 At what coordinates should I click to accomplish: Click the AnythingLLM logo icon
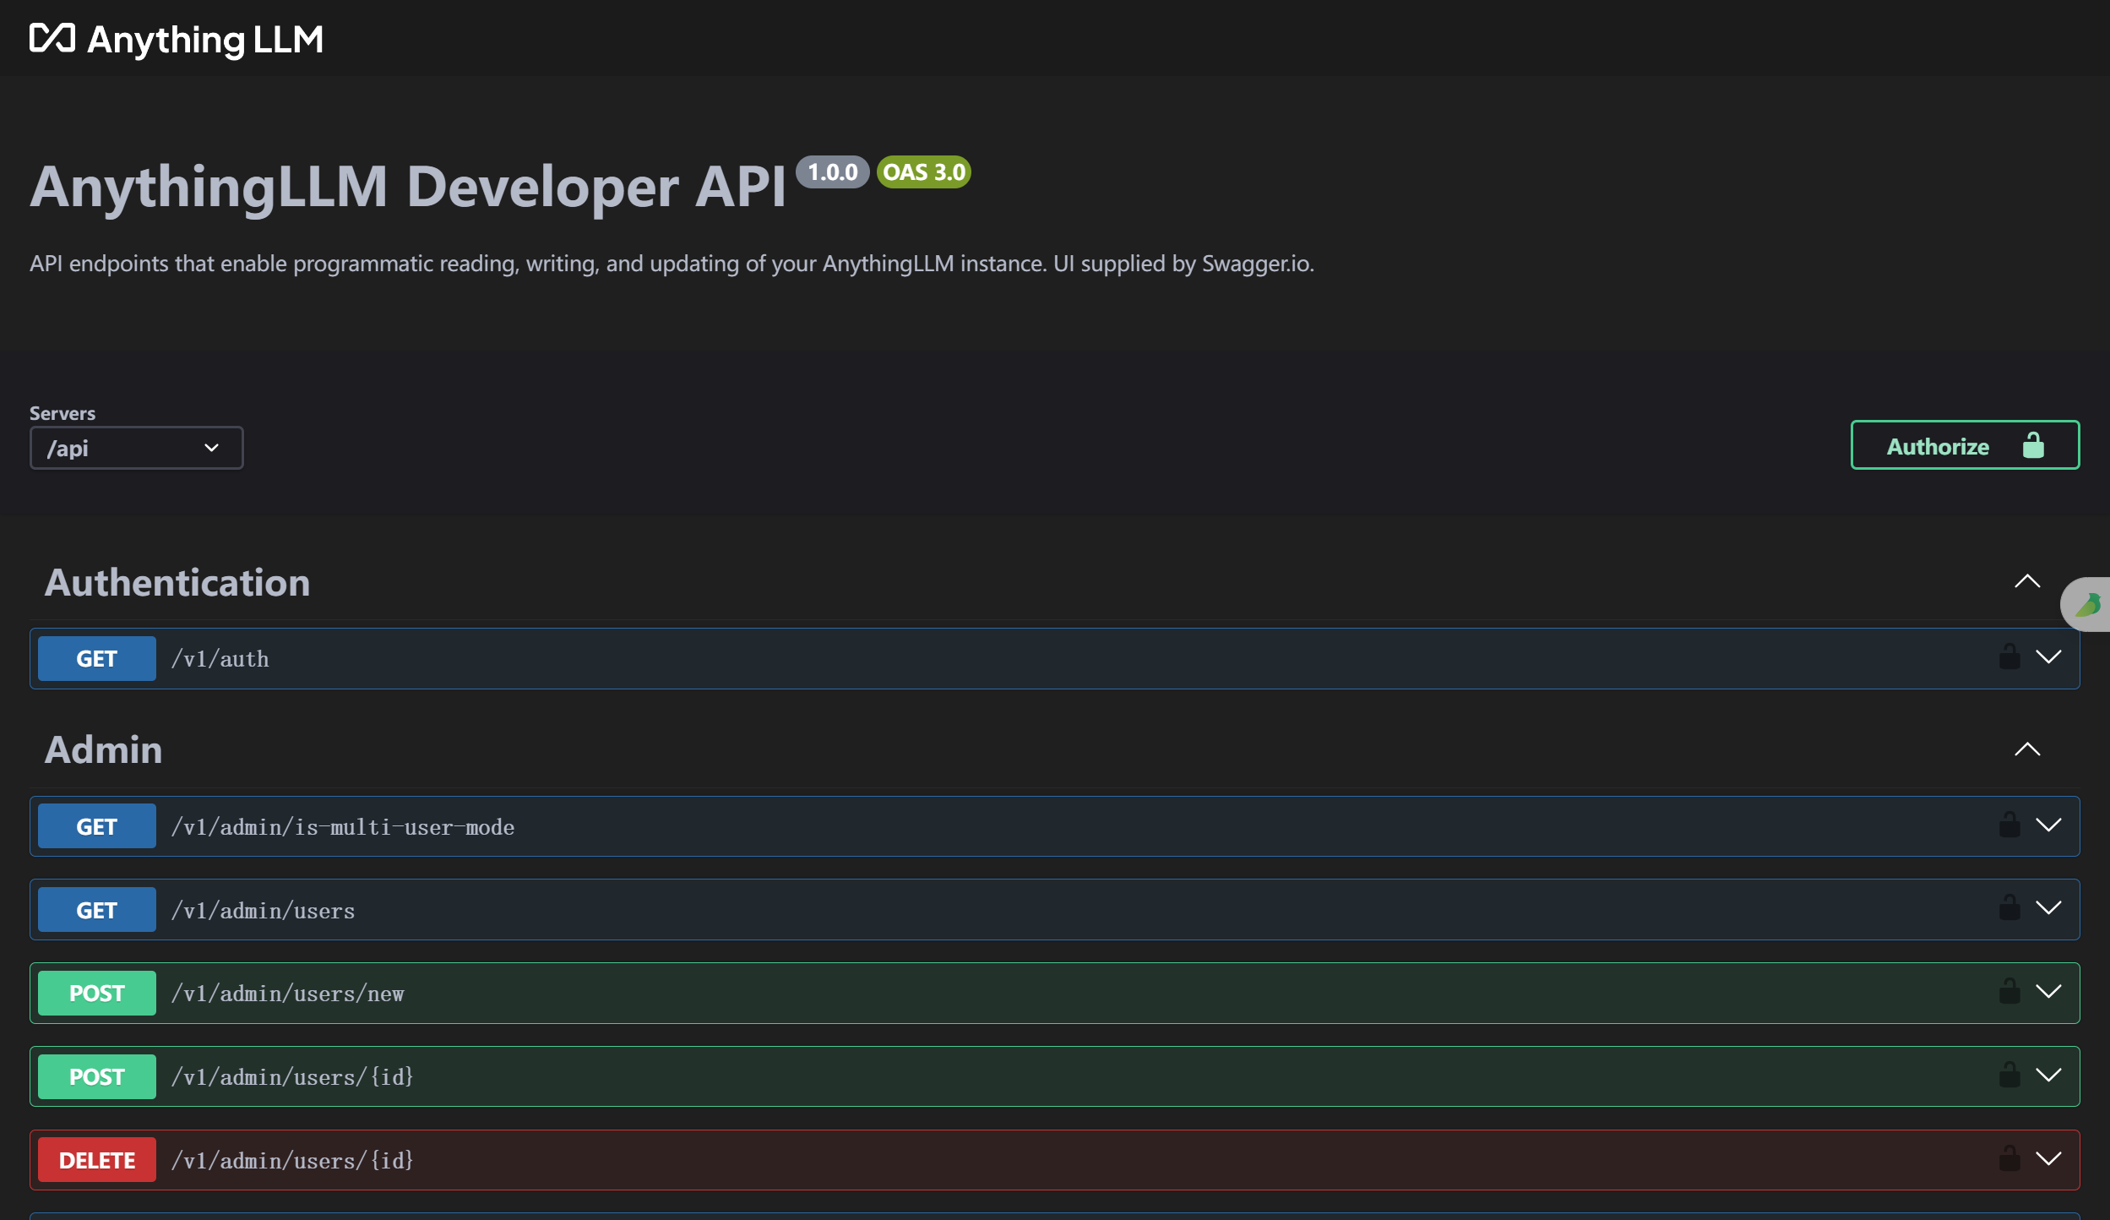click(x=52, y=38)
